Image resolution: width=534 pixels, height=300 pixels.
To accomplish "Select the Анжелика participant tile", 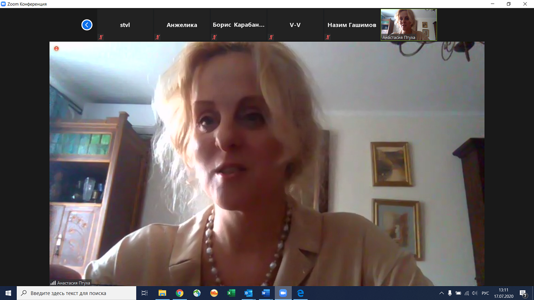I will click(x=182, y=25).
